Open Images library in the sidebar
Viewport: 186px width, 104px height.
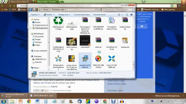[38, 39]
